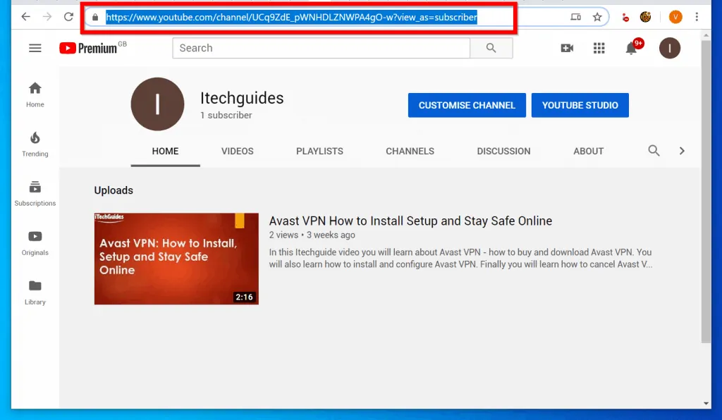Image resolution: width=722 pixels, height=420 pixels.
Task: Open the YouTube apps grid
Action: click(599, 48)
